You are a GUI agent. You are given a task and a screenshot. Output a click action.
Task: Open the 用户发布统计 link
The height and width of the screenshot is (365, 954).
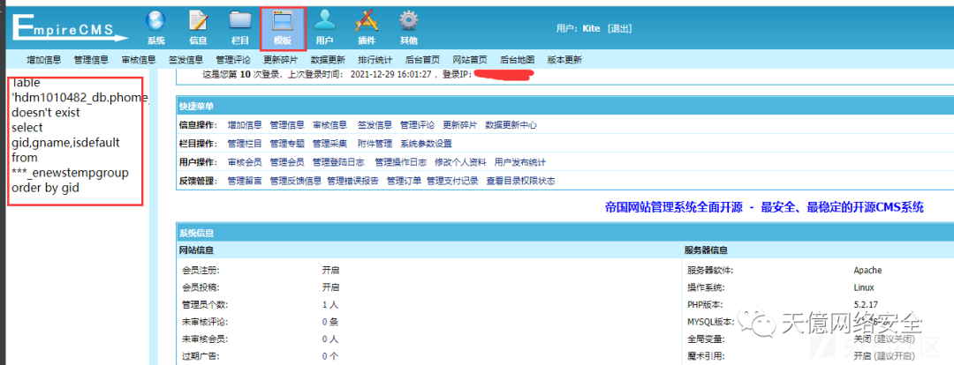[519, 163]
